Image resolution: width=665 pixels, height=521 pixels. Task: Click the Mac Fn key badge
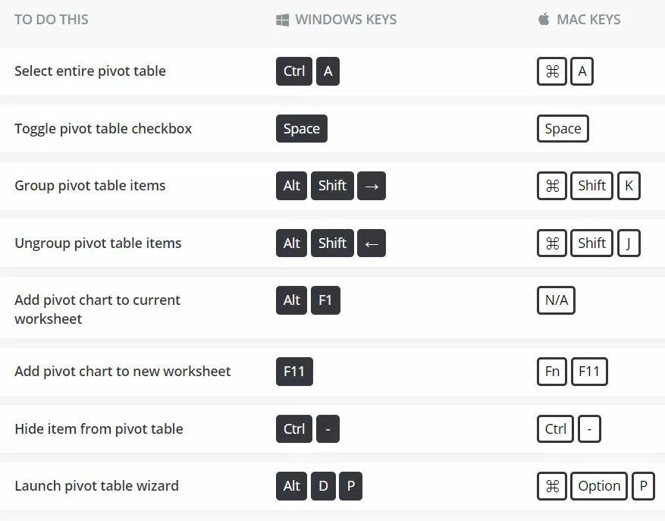552,372
